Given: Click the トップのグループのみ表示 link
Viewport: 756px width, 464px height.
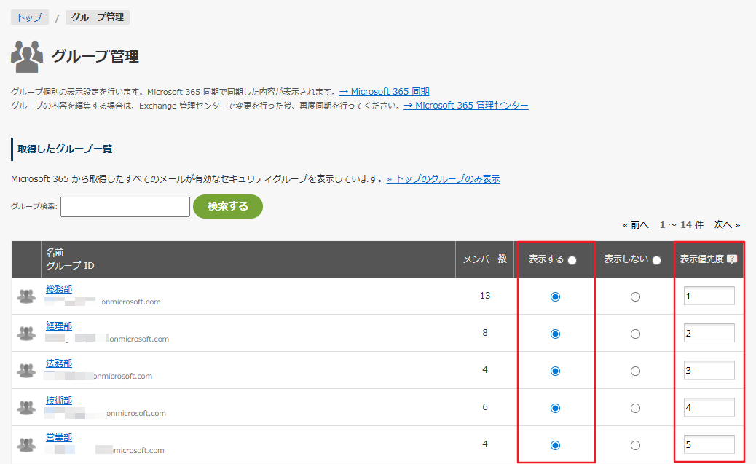Looking at the screenshot, I should [x=443, y=179].
